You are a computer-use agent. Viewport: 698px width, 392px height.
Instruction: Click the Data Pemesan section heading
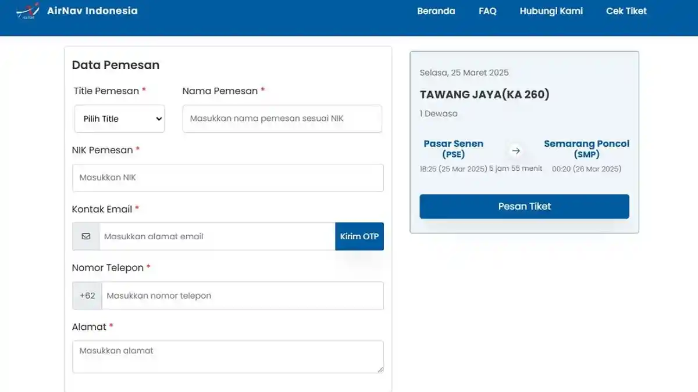pyautogui.click(x=115, y=65)
